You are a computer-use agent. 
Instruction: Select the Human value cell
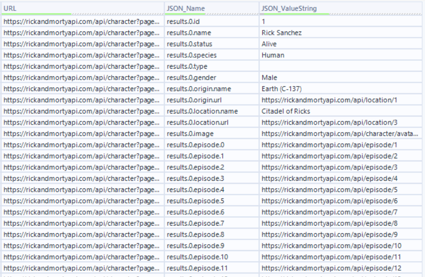click(x=341, y=55)
